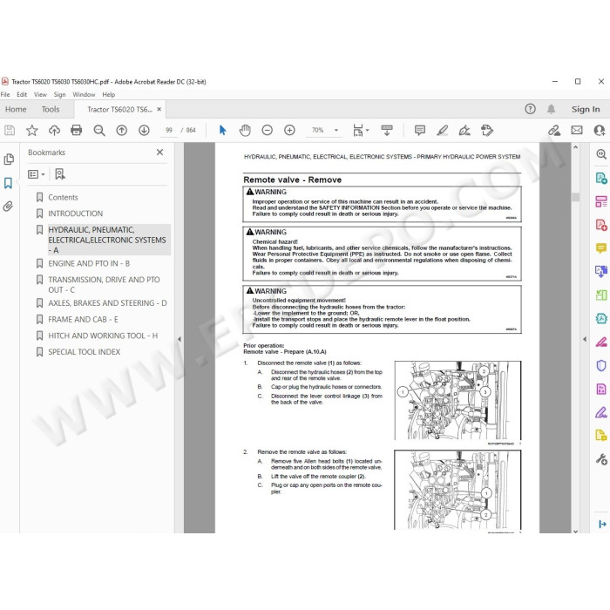Open the Contents bookmark

[63, 197]
